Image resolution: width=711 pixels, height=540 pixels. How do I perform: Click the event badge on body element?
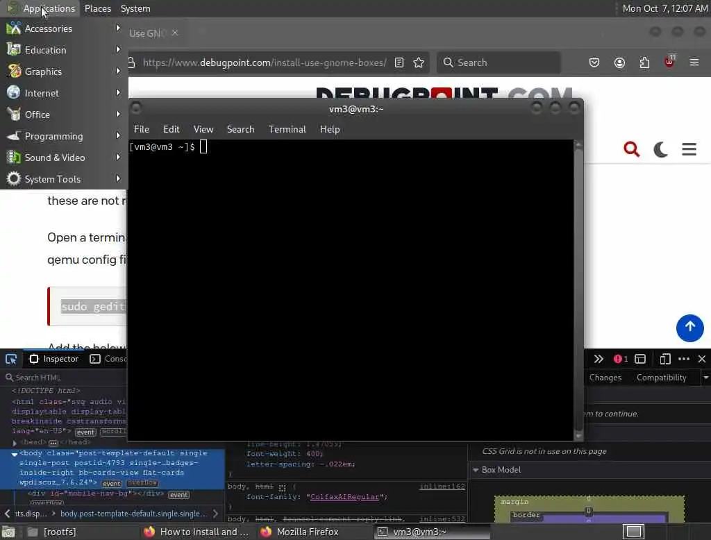(x=112, y=483)
